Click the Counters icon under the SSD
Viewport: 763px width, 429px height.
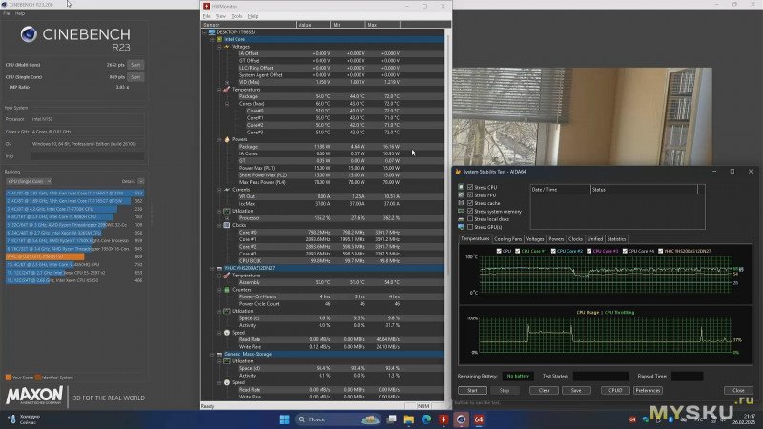pyautogui.click(x=227, y=290)
